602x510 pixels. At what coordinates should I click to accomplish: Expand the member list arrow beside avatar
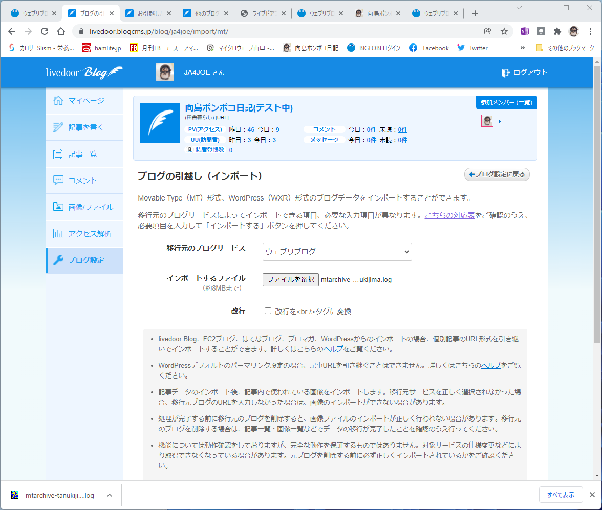click(x=500, y=121)
